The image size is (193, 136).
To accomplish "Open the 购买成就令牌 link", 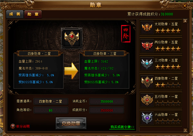I will [122, 127].
